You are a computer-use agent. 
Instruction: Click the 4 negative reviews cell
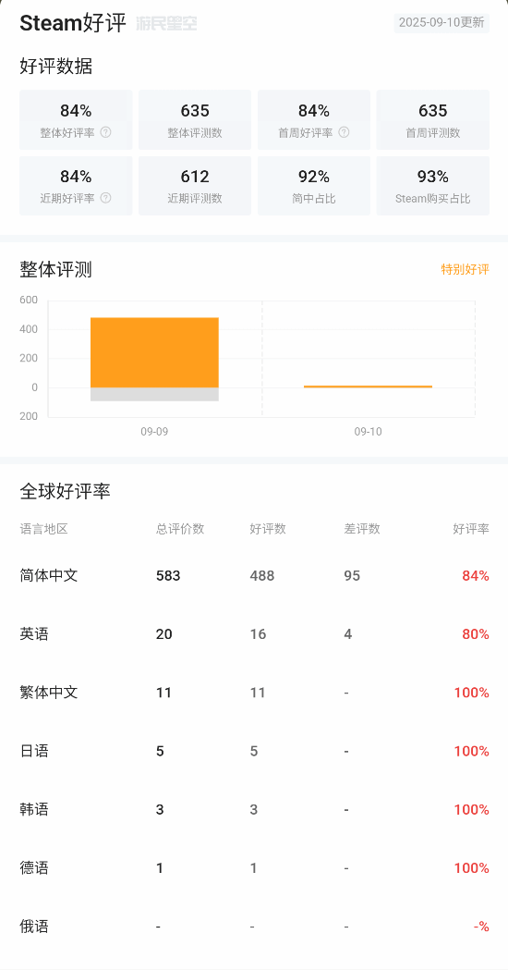point(348,634)
